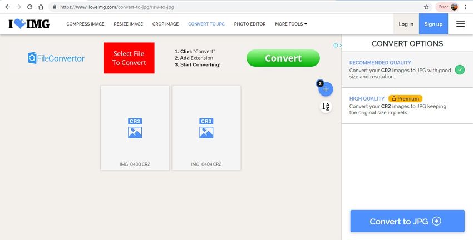This screenshot has height=240, width=473.
Task: Bookmark this page with star icon
Action: [426, 7]
